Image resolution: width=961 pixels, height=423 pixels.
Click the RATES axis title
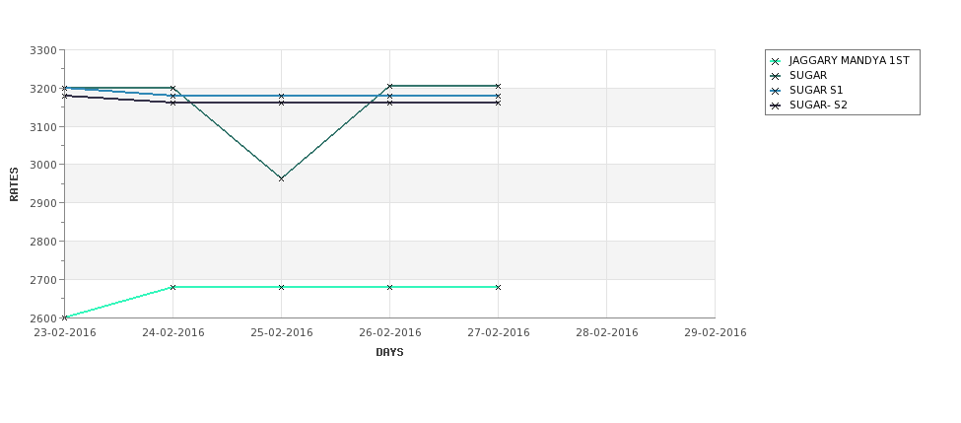[x=14, y=184]
